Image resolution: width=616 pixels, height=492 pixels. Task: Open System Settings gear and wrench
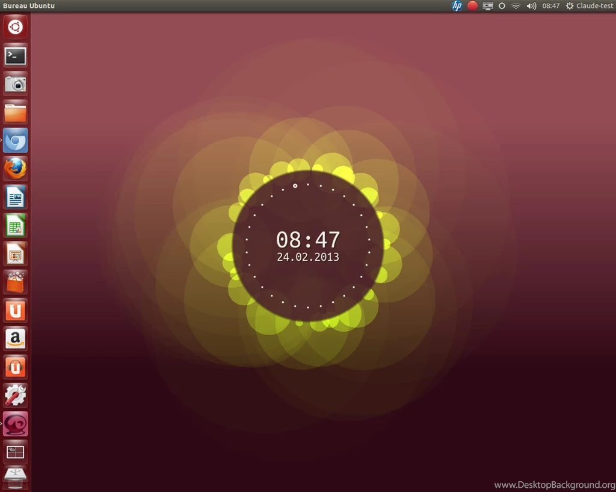(15, 395)
